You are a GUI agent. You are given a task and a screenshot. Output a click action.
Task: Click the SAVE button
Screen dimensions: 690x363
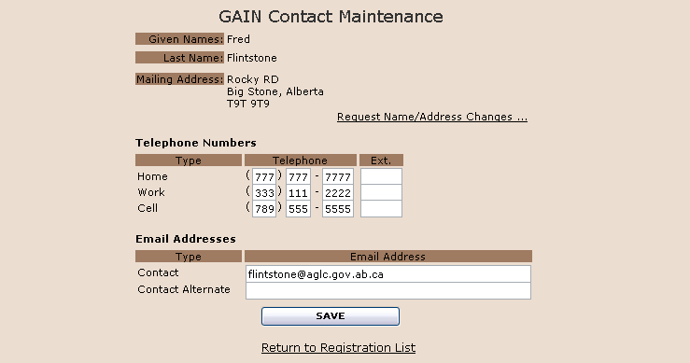pos(331,316)
